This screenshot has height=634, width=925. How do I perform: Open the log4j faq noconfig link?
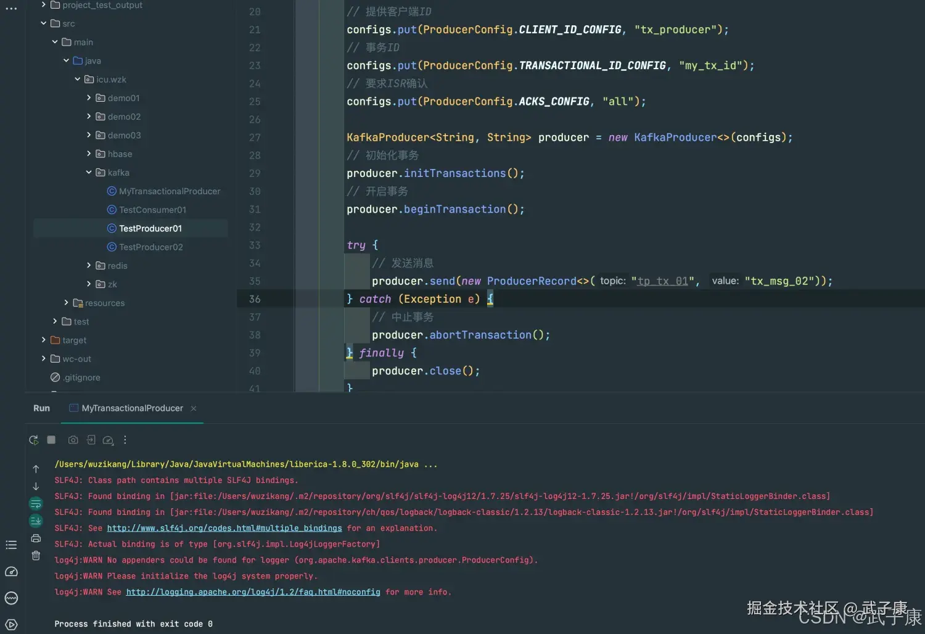point(253,592)
